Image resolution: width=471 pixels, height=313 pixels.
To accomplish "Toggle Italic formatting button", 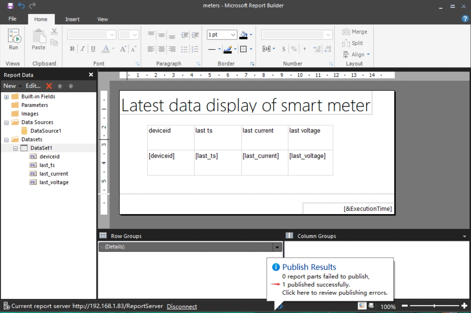I will point(83,49).
